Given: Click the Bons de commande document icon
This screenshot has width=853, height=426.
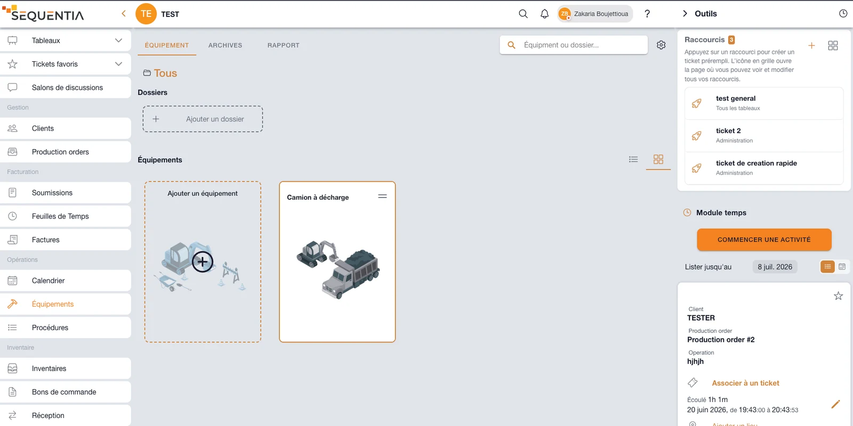Looking at the screenshot, I should pyautogui.click(x=12, y=392).
